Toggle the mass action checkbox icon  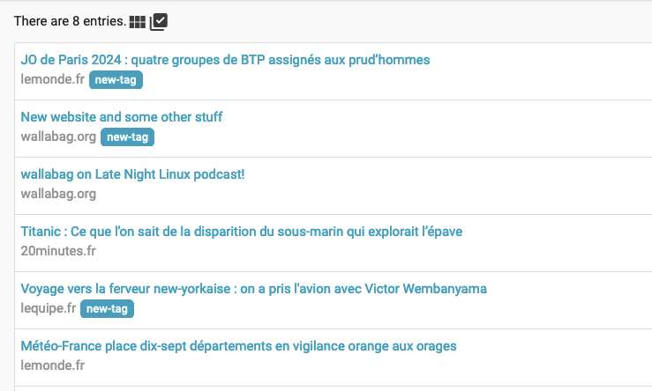click(159, 22)
